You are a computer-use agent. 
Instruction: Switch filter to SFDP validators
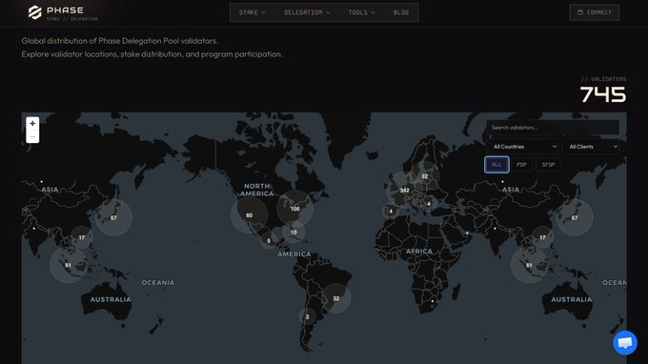(x=548, y=165)
